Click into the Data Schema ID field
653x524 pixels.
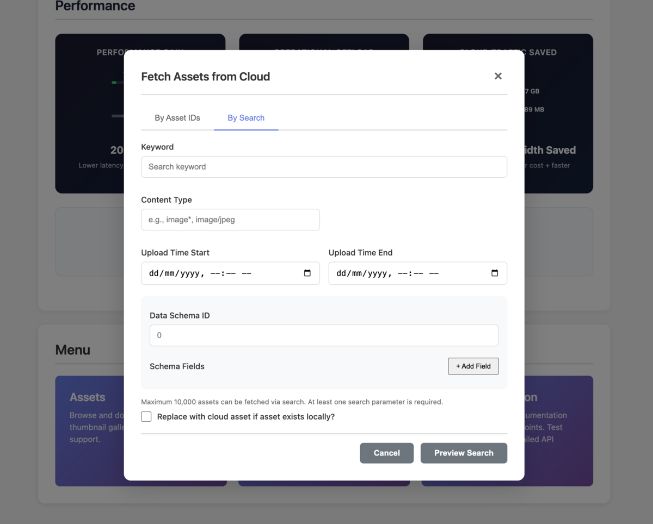(x=324, y=335)
